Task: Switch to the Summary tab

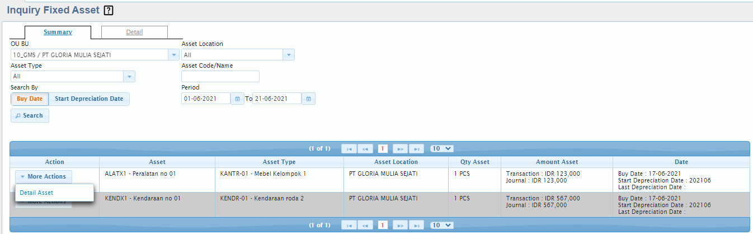Action: [x=58, y=32]
